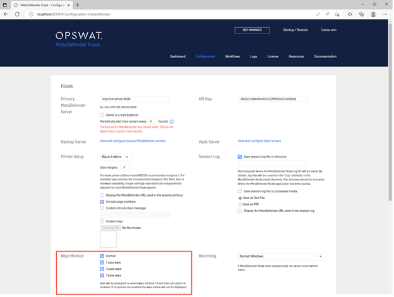The height and width of the screenshot is (297, 394).
Task: Open the Favorites list icon
Action: [x=350, y=15]
